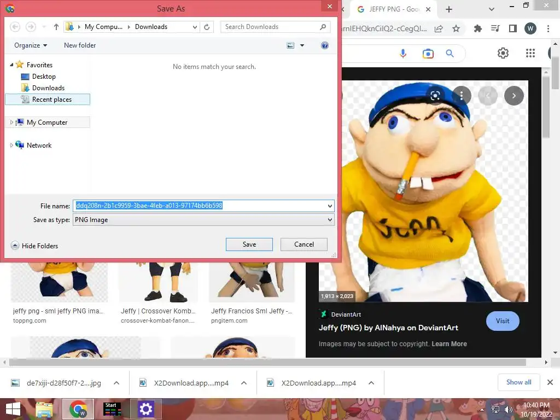
Task: Open the view options dropdown arrow
Action: (302, 45)
